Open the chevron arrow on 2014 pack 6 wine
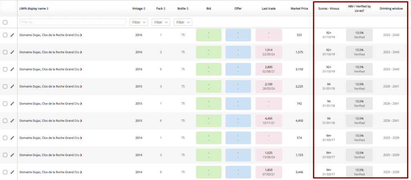 point(81,172)
